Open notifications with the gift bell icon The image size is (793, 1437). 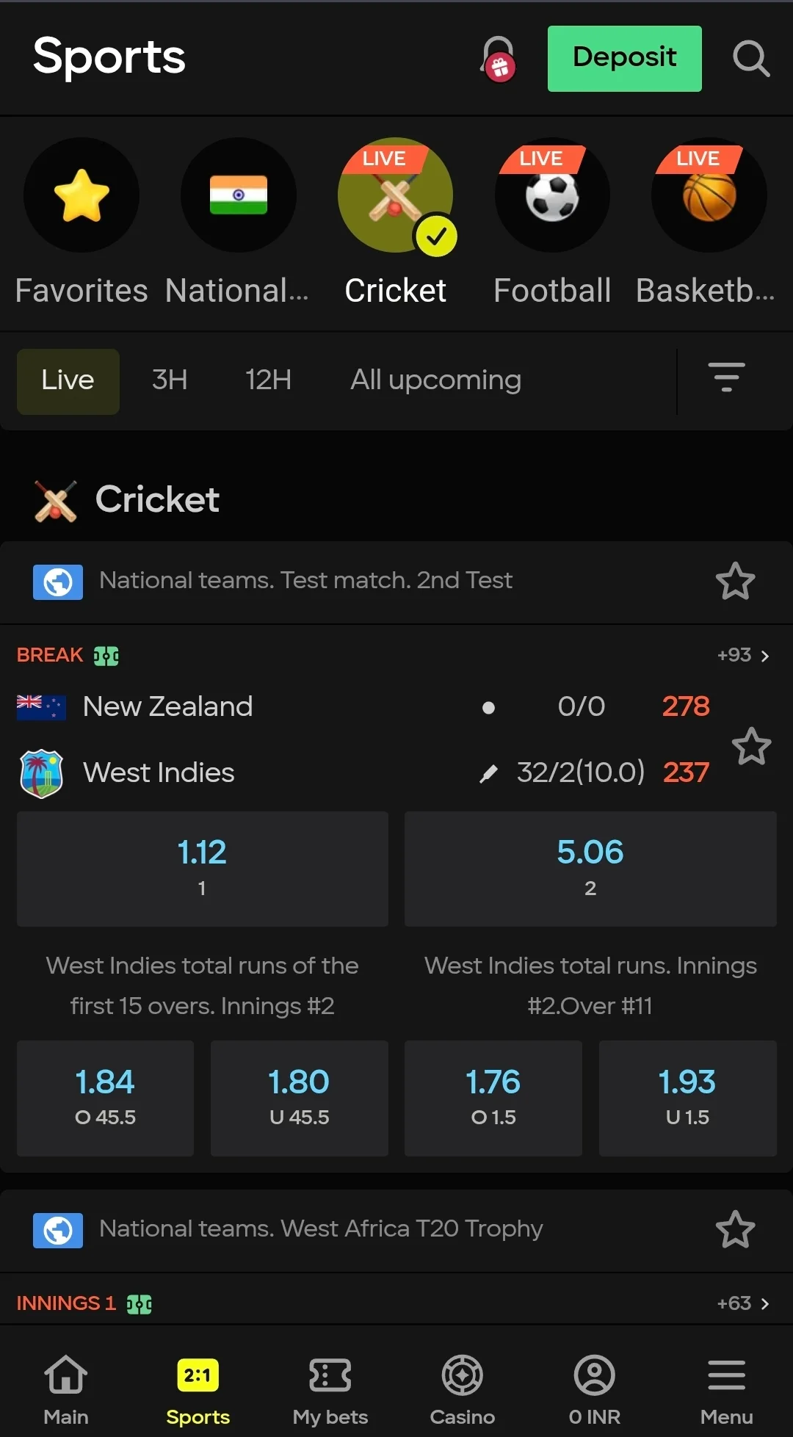click(x=498, y=59)
